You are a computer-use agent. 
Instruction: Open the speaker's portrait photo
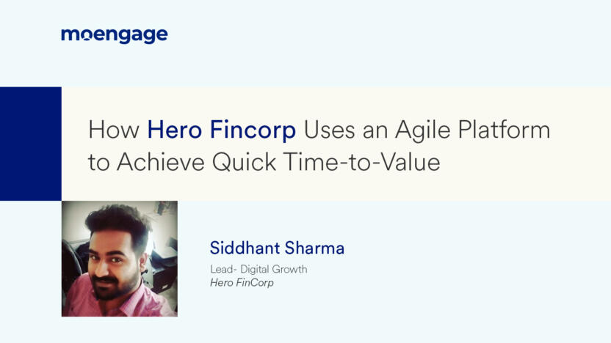point(120,259)
